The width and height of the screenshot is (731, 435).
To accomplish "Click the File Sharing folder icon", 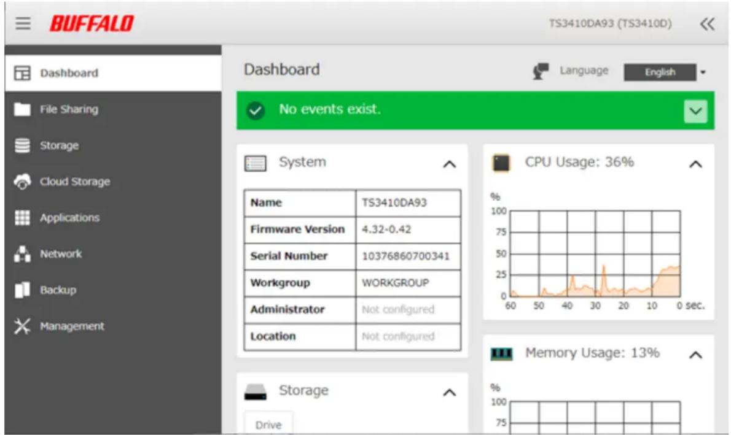I will [22, 109].
